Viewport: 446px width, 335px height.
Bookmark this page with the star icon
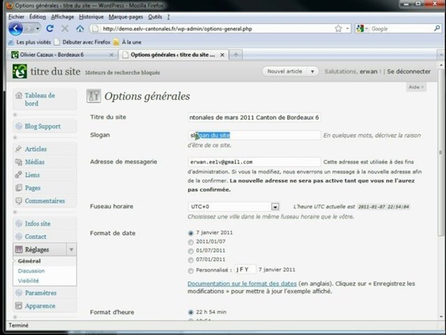click(x=338, y=28)
